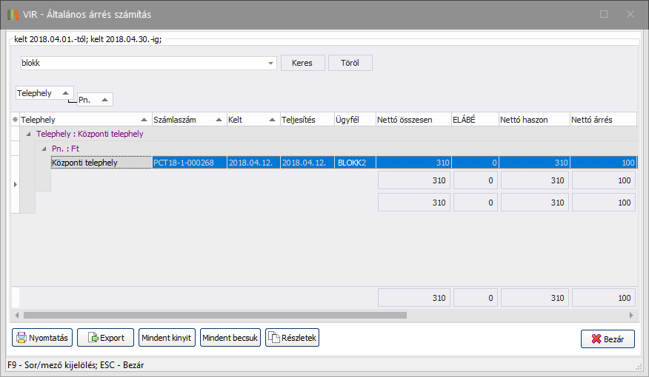
Task: Click the grid selector asterisk in header corner
Action: (x=15, y=120)
